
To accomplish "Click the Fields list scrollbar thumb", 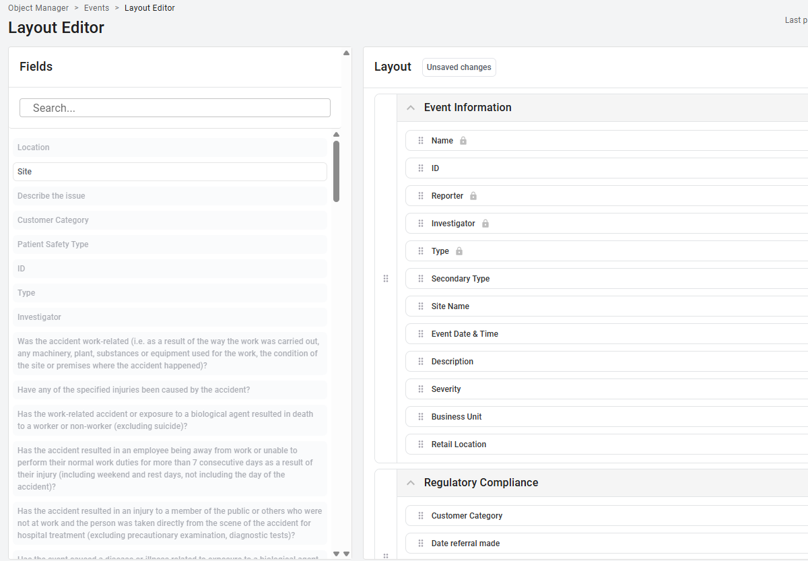I will [336, 171].
